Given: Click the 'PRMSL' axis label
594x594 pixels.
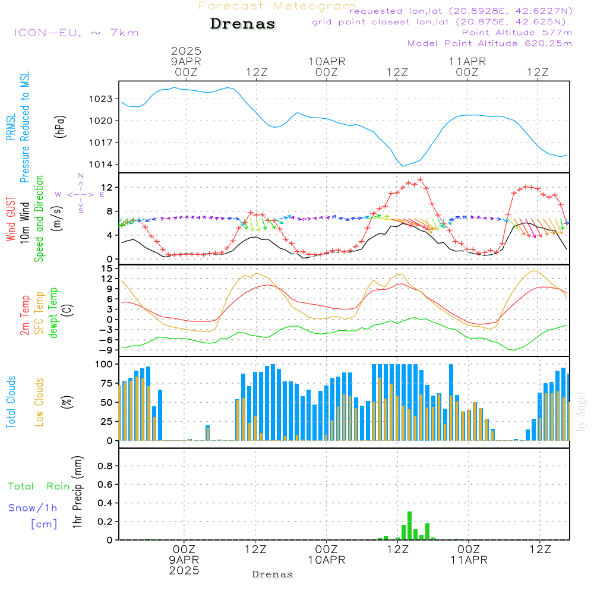Looking at the screenshot, I should (x=11, y=127).
